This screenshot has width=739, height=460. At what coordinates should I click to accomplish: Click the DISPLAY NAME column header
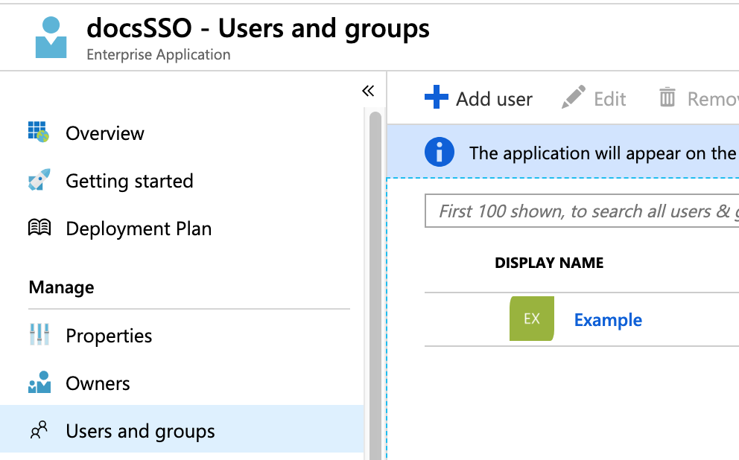549,263
